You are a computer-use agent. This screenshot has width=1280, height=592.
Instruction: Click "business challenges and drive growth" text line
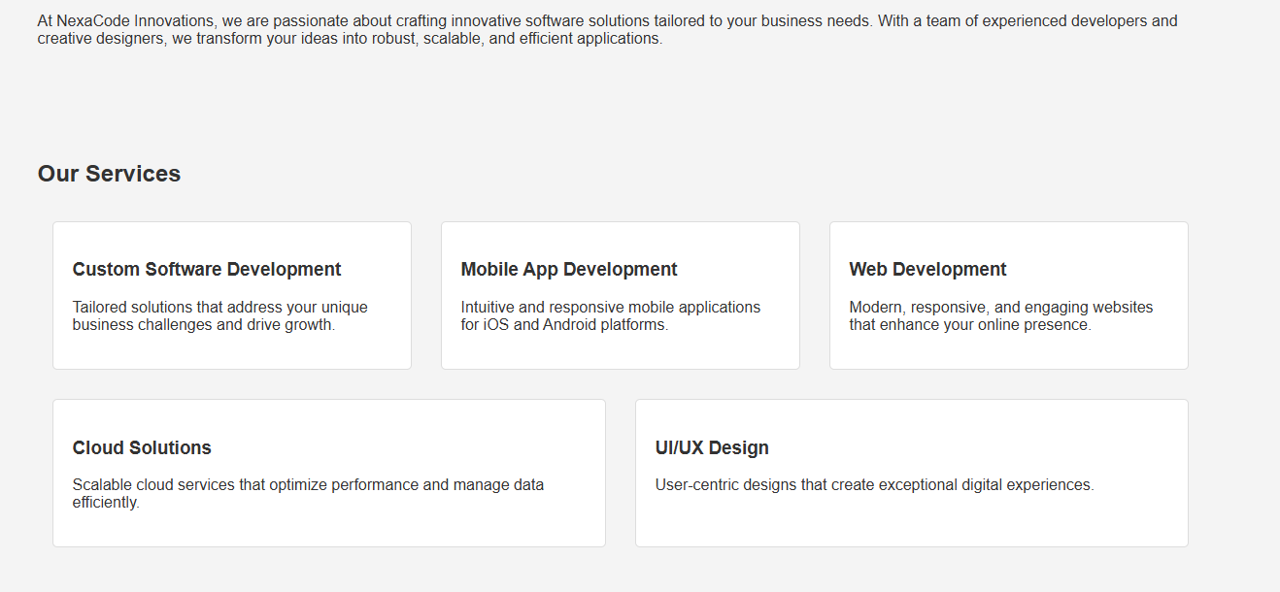coord(203,325)
